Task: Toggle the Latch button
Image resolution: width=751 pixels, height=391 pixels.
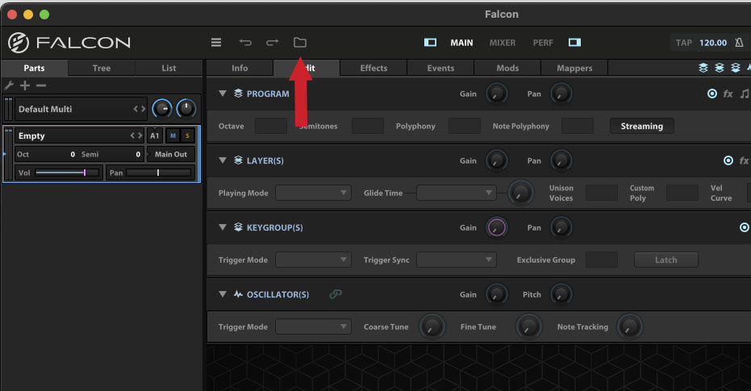Action: coord(665,260)
